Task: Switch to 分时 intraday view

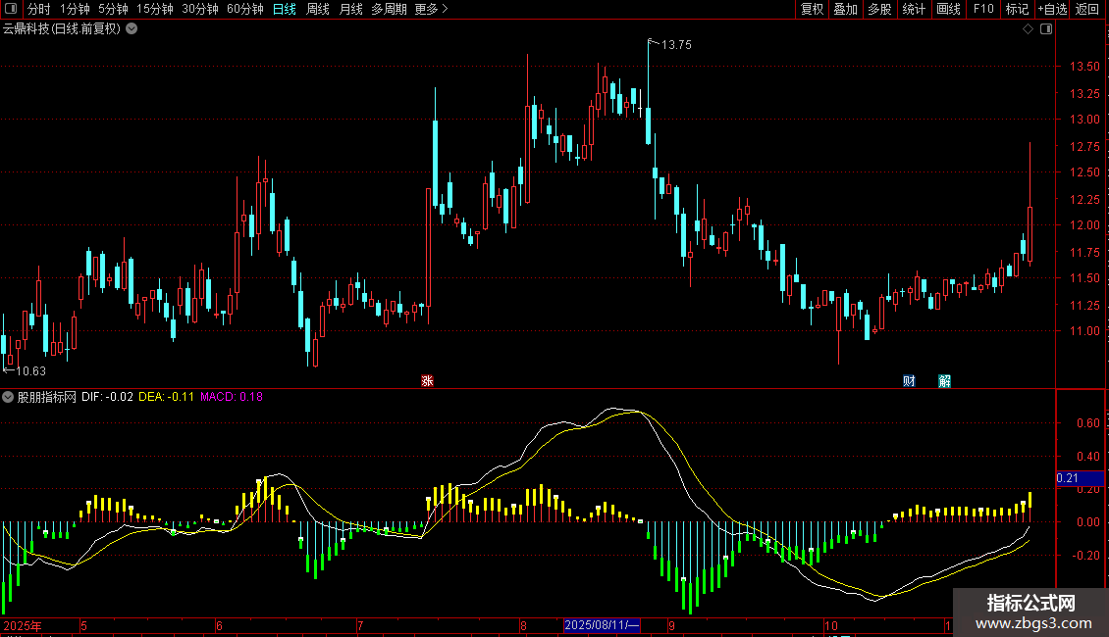Action: click(38, 9)
